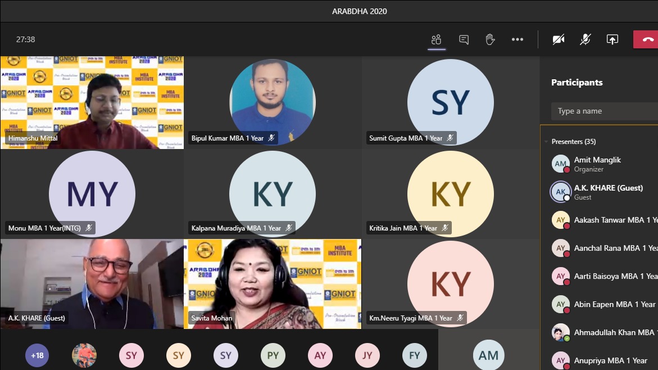Click Savita Mohan's video tile
The width and height of the screenshot is (658, 370).
273,284
